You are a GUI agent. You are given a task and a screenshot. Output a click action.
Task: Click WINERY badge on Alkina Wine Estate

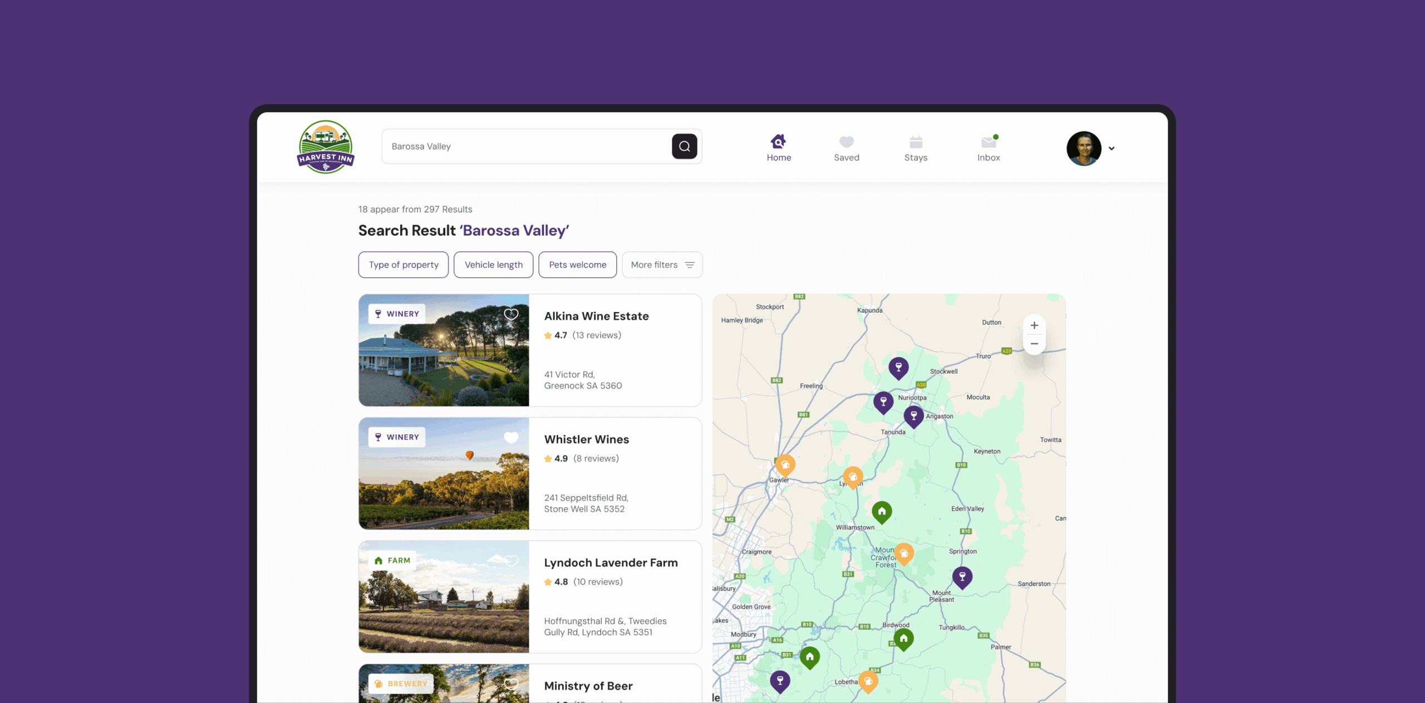click(x=396, y=314)
